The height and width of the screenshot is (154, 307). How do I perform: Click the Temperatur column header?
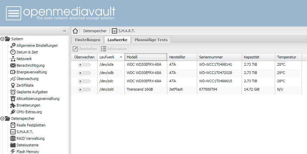tap(288, 57)
